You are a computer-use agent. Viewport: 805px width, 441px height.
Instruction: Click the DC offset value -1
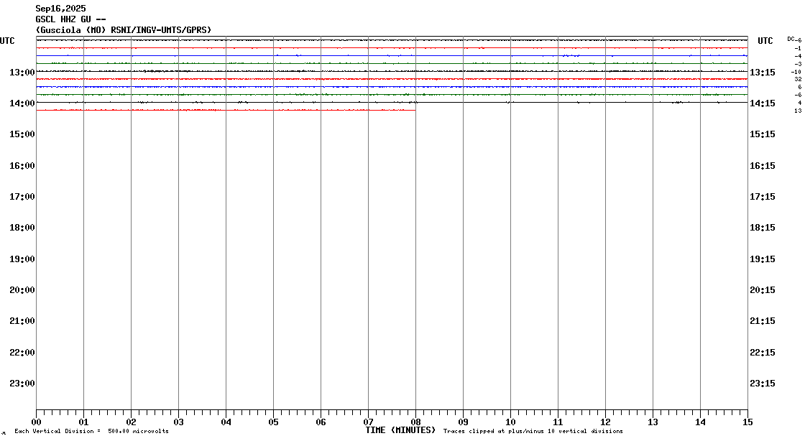coord(798,48)
